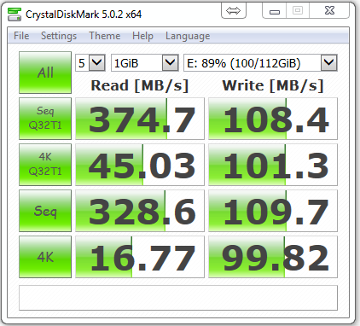
Task: Open the File menu
Action: pos(21,36)
